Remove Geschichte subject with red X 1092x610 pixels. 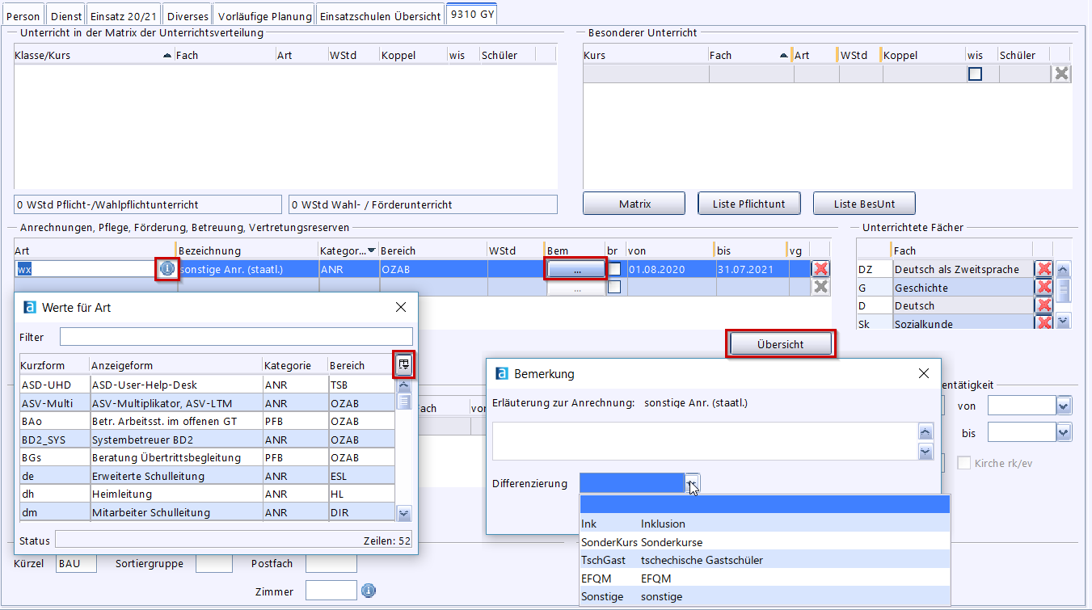point(1044,288)
